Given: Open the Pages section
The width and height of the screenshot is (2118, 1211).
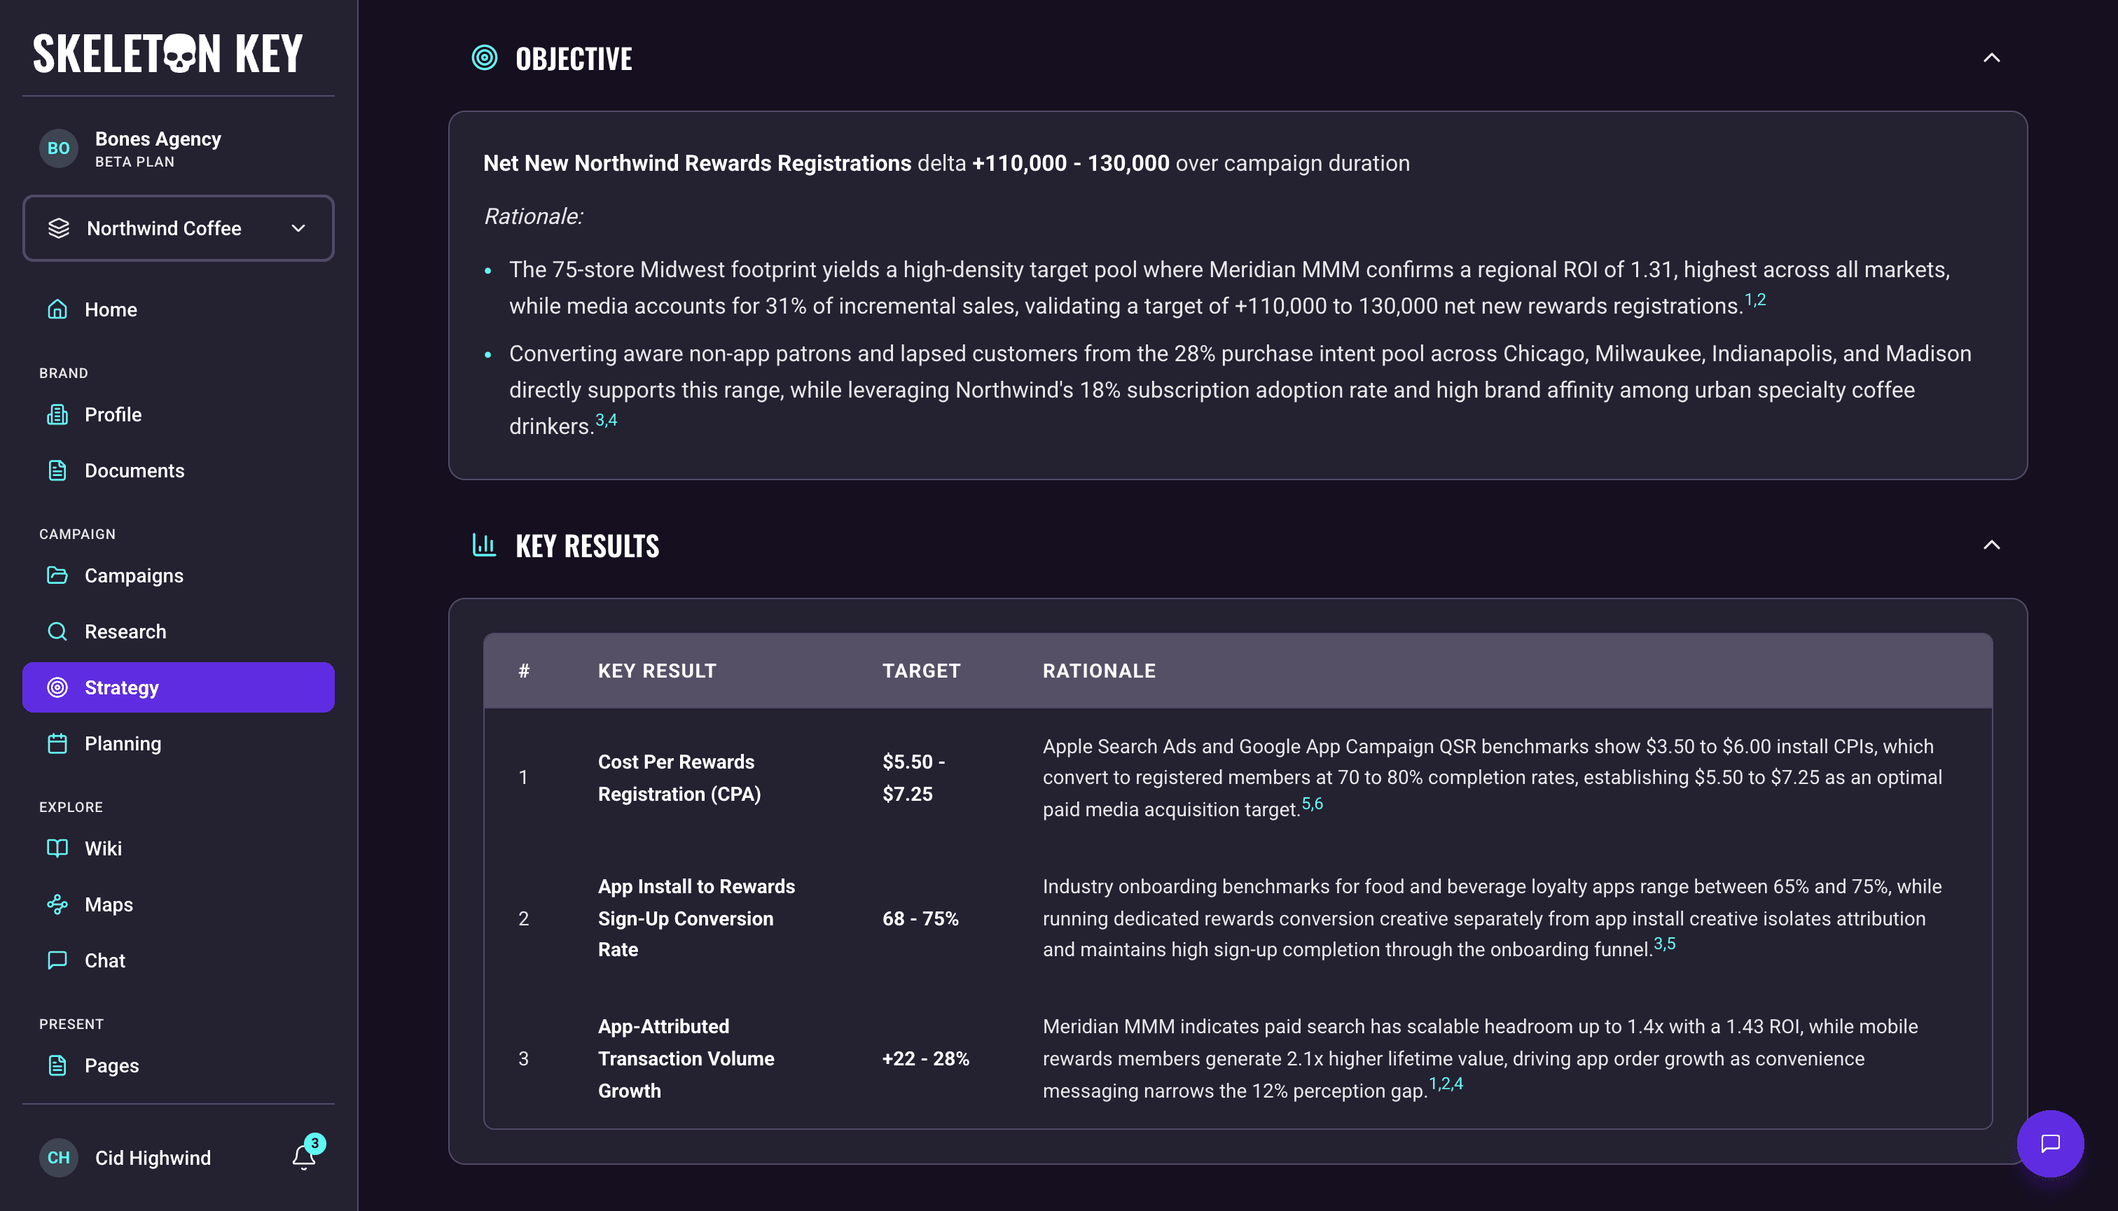Looking at the screenshot, I should [x=178, y=1065].
